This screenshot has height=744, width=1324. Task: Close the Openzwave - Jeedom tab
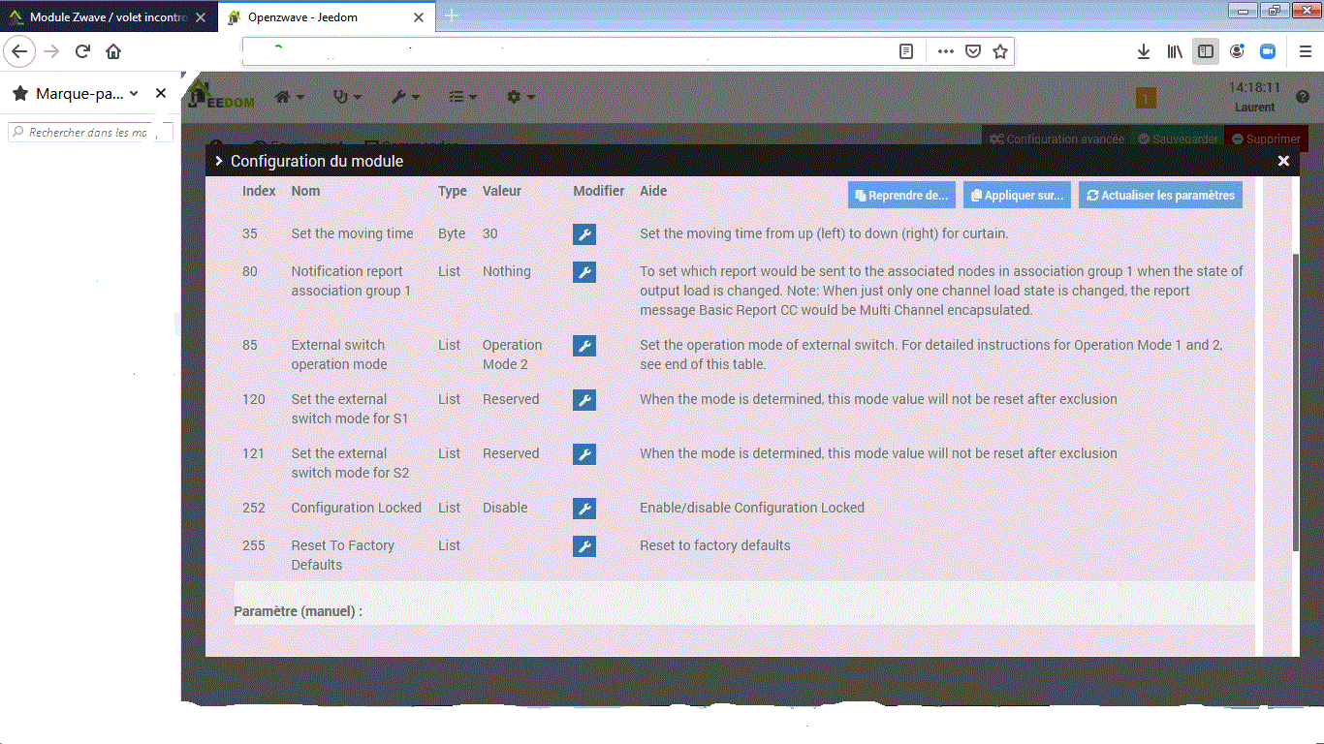pos(419,17)
